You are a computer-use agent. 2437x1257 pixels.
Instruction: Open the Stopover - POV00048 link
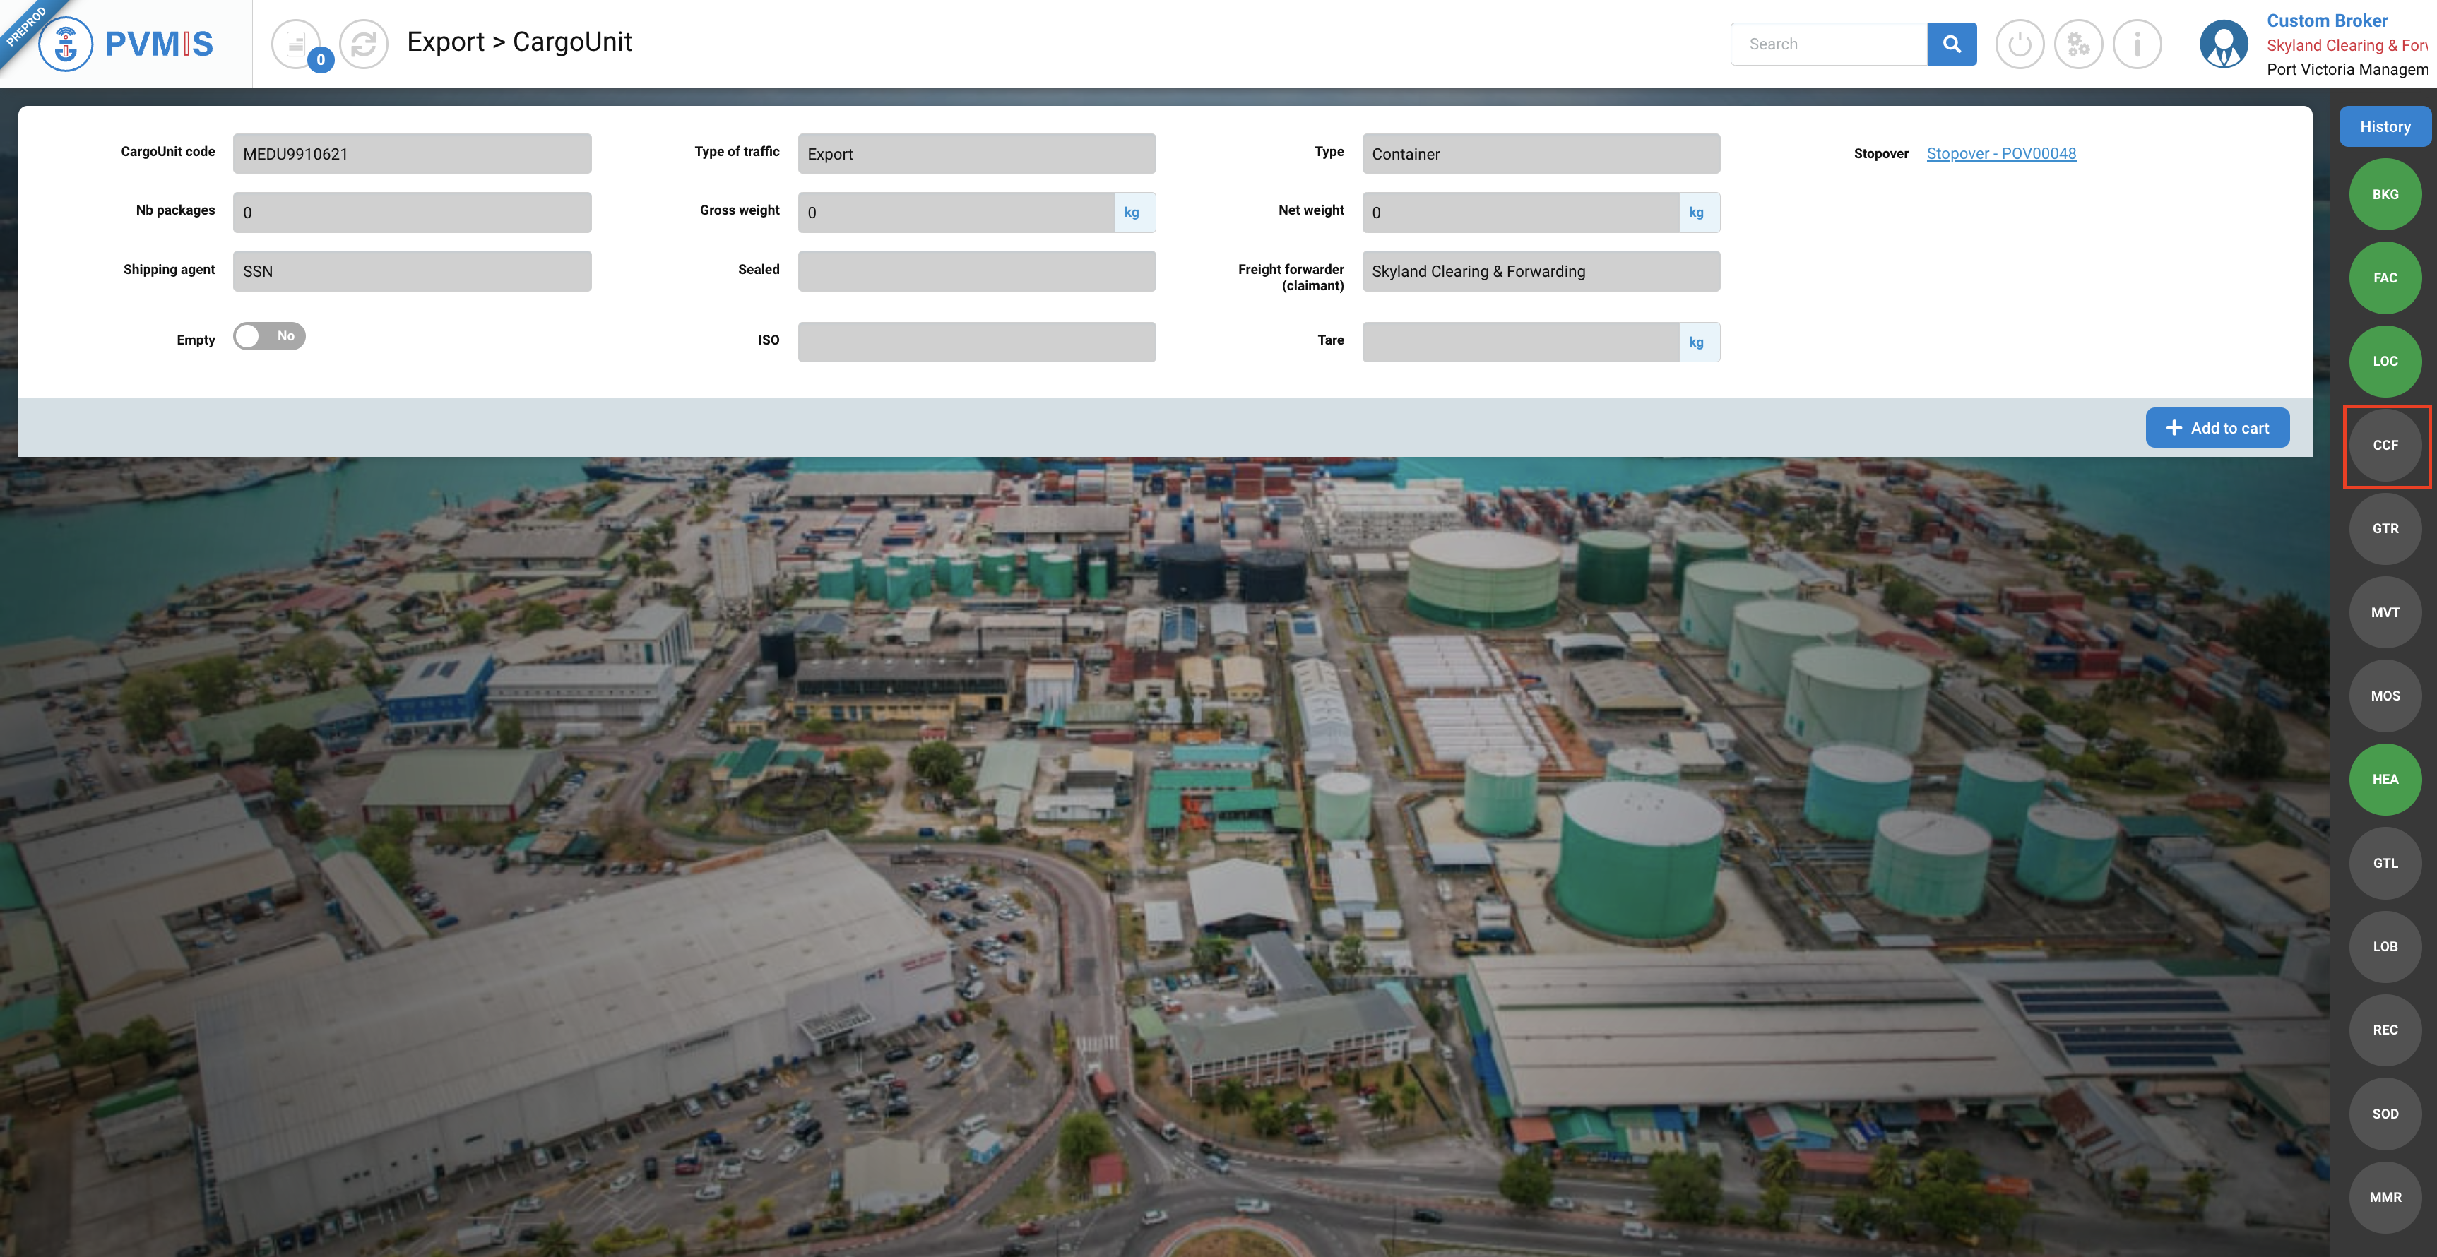pos(2001,153)
